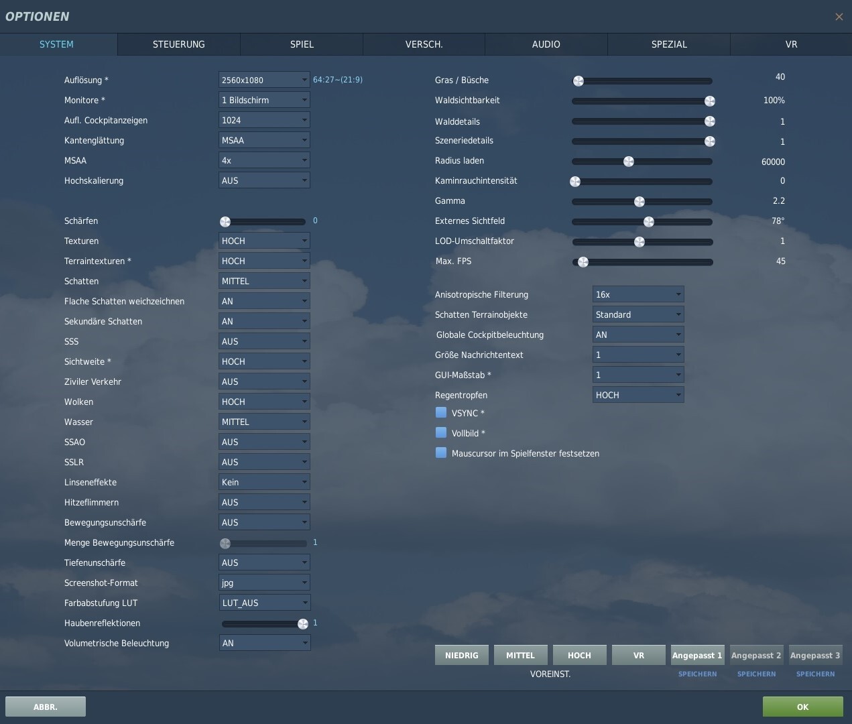Open Anisotropische Filterung dropdown
Screen dimensions: 852x724
click(x=638, y=294)
